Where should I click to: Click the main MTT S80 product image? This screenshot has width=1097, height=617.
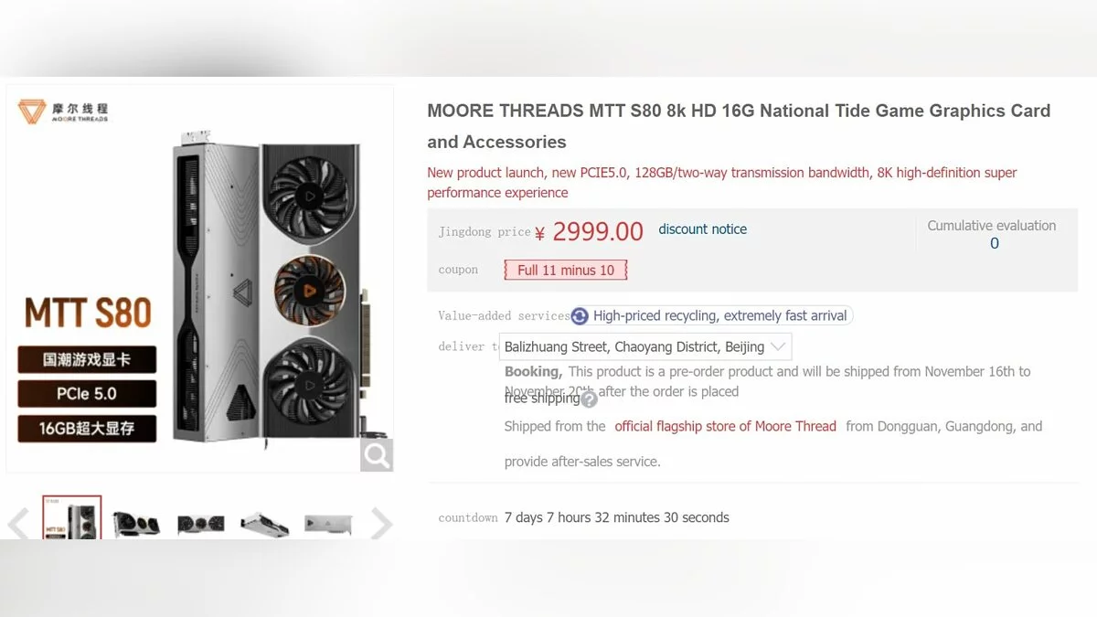[x=265, y=293]
